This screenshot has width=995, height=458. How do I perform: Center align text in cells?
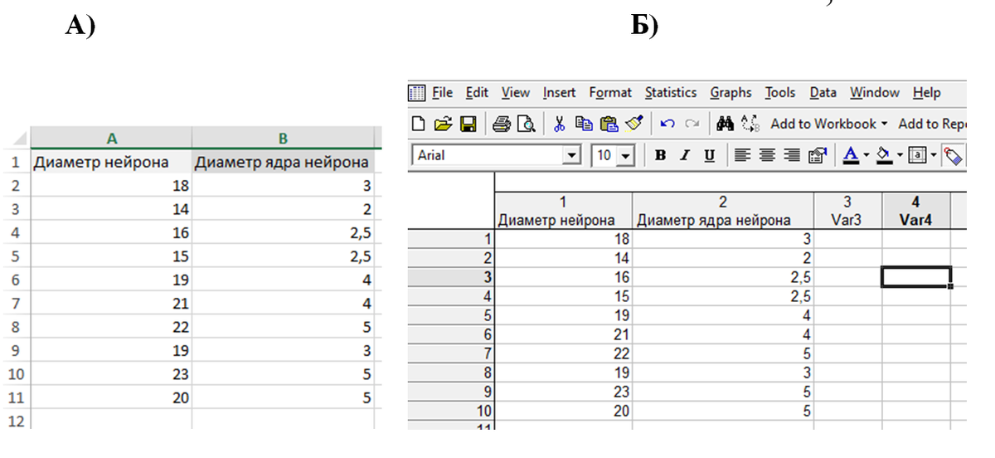click(x=769, y=155)
